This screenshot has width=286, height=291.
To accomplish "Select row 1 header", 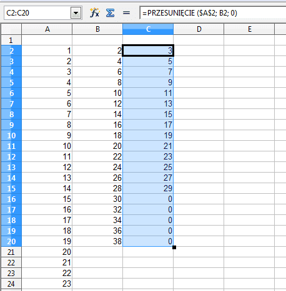I will (11, 40).
